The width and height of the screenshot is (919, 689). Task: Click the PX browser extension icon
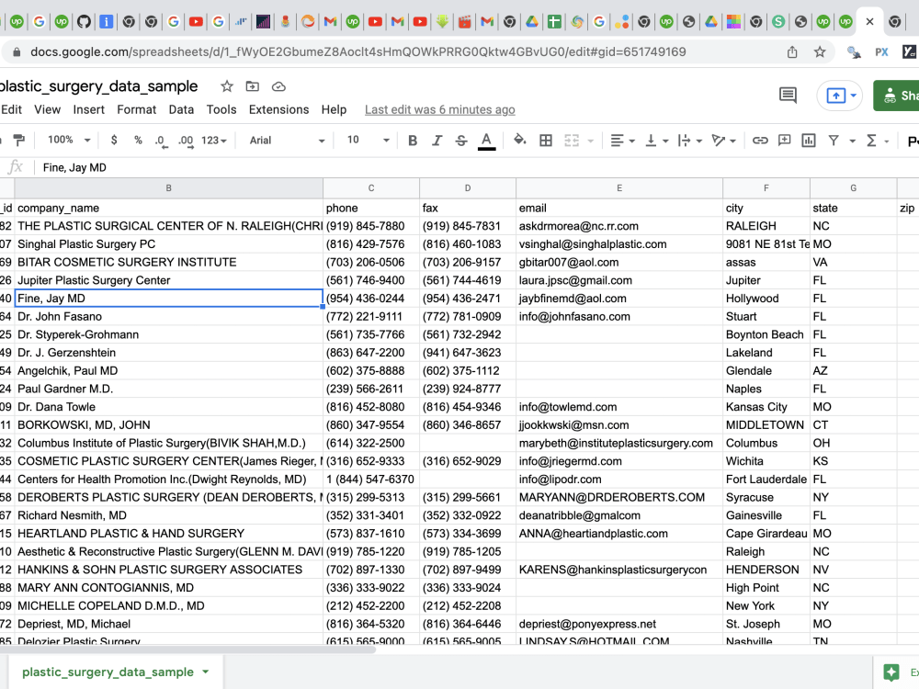point(881,52)
